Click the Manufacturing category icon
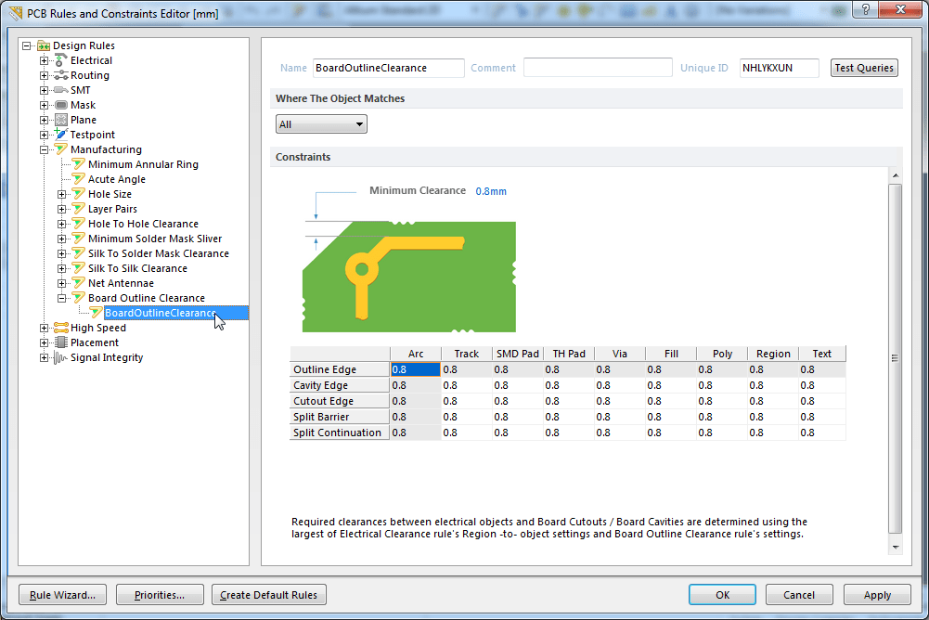This screenshot has width=929, height=620. pyautogui.click(x=60, y=149)
